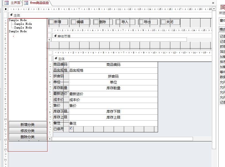Click the 新增分类 button

[x=27, y=125]
